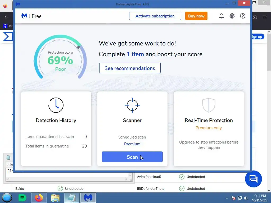Click the Scanner crosshair icon
This screenshot has width=271, height=203.
(132, 105)
